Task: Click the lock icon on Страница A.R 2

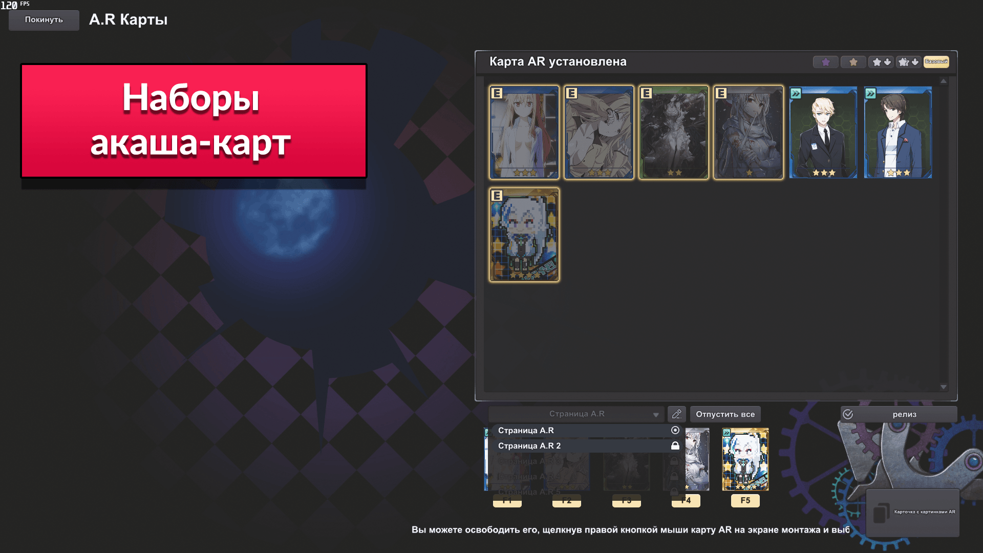Action: tap(675, 446)
